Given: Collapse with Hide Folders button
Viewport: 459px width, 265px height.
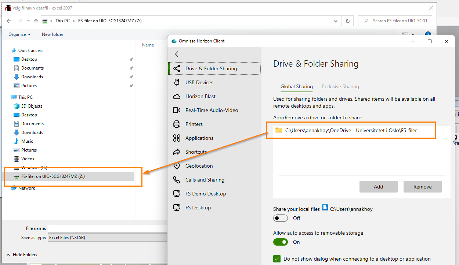Looking at the screenshot, I should pos(22,255).
